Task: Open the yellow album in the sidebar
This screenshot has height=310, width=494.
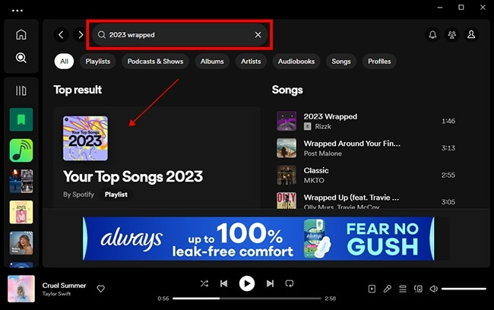Action: coord(21,212)
